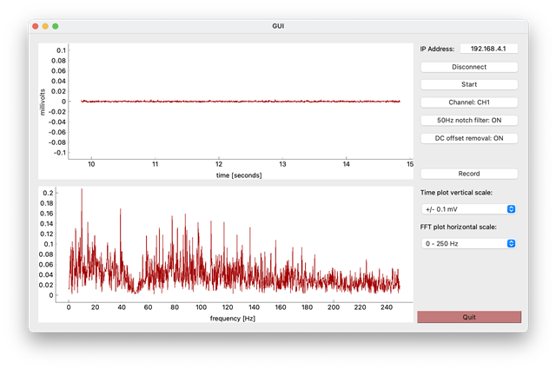556x369 pixels.
Task: Click the red time-domain signal trace
Action: coord(241,102)
